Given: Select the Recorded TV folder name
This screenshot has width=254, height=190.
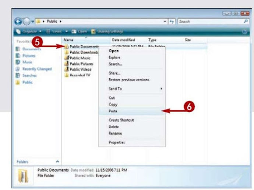Looking at the screenshot, I should coord(80,75).
